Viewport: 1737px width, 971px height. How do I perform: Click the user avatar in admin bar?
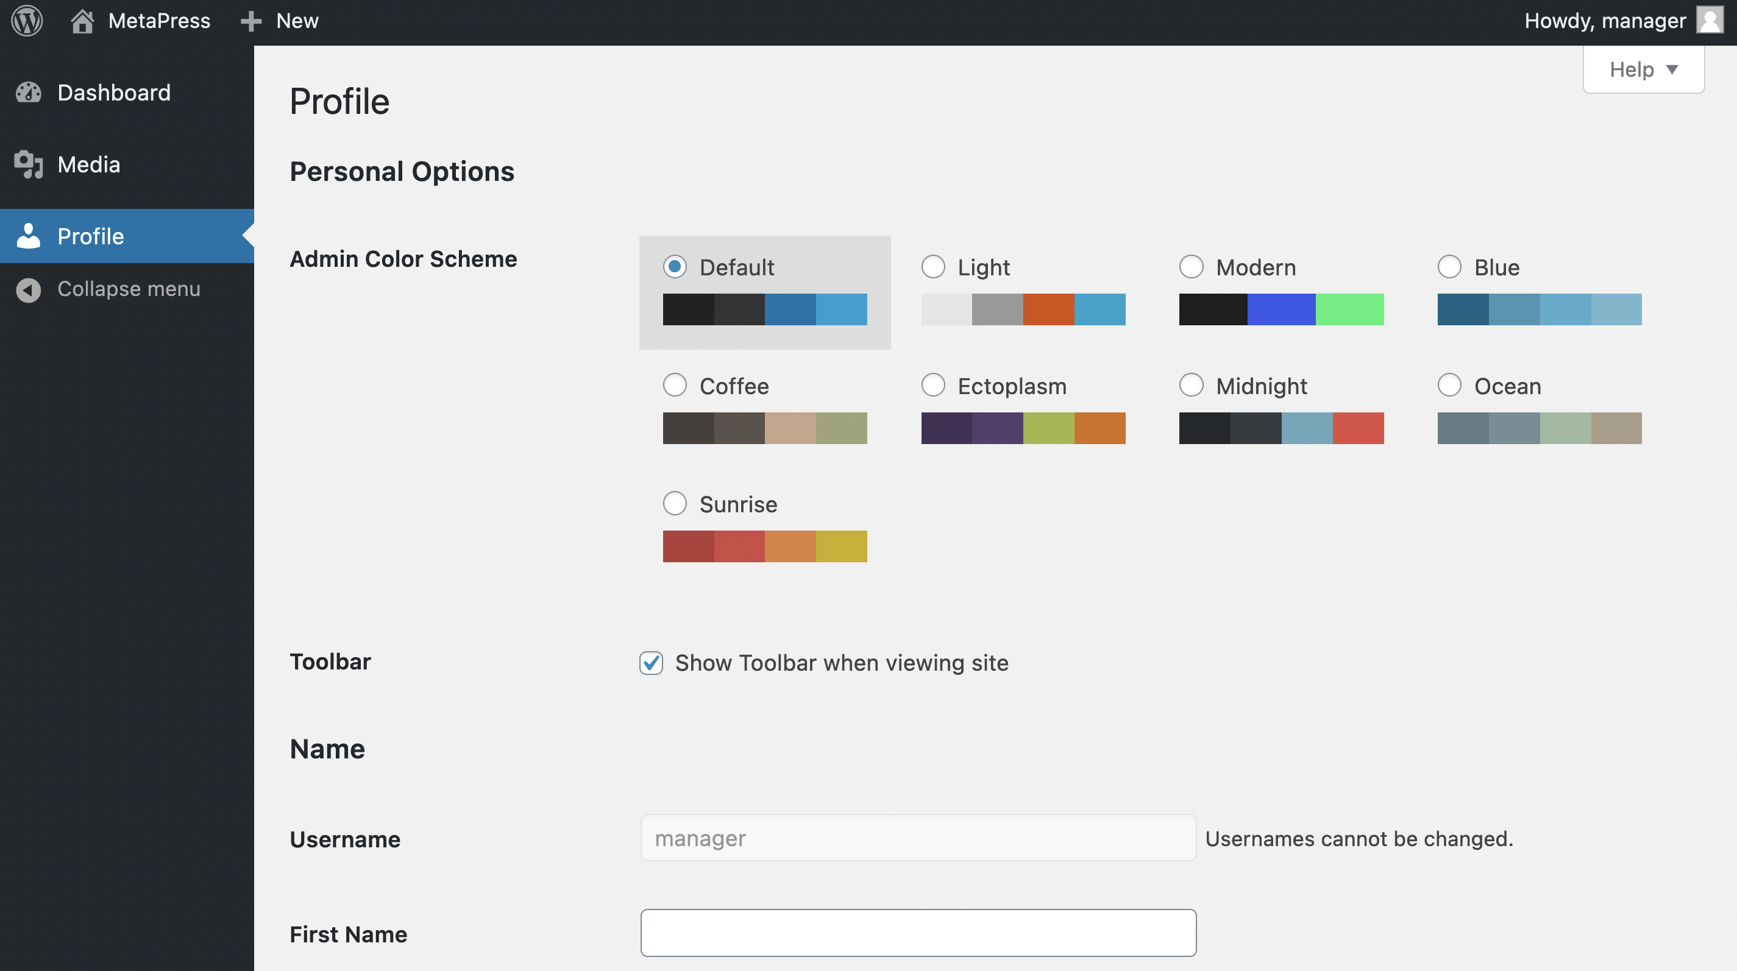[1710, 21]
